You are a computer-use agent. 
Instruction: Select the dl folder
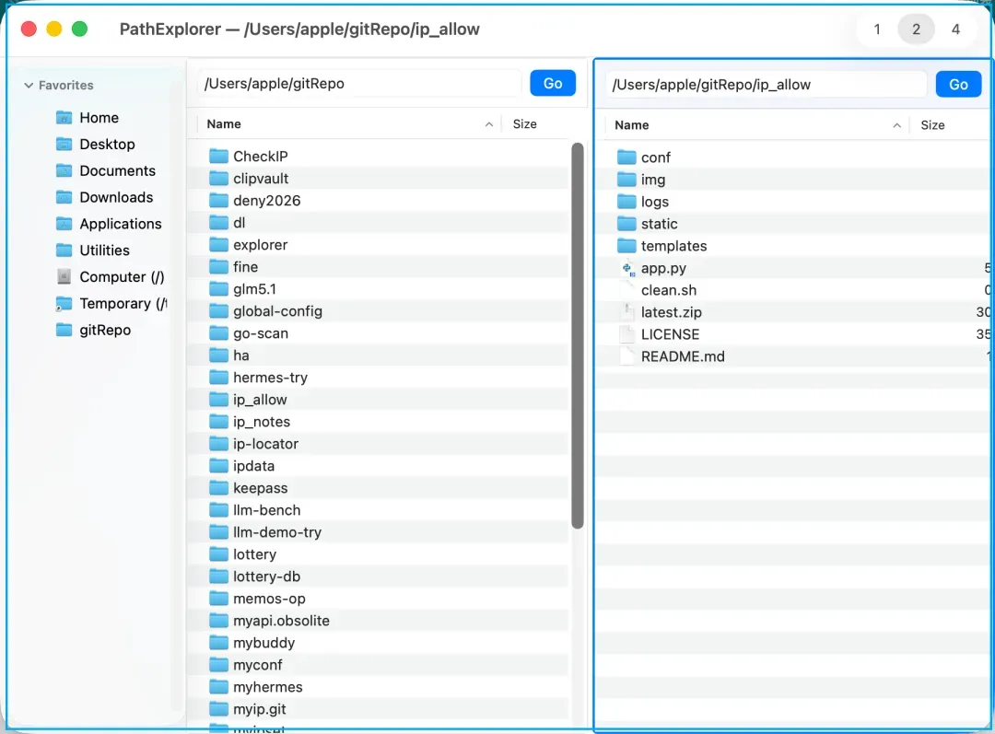[380, 223]
